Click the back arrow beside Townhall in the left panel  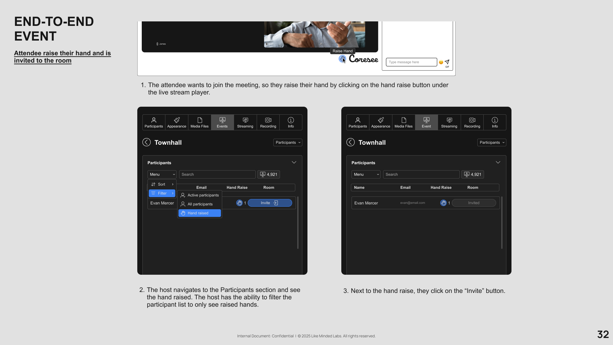(x=147, y=142)
